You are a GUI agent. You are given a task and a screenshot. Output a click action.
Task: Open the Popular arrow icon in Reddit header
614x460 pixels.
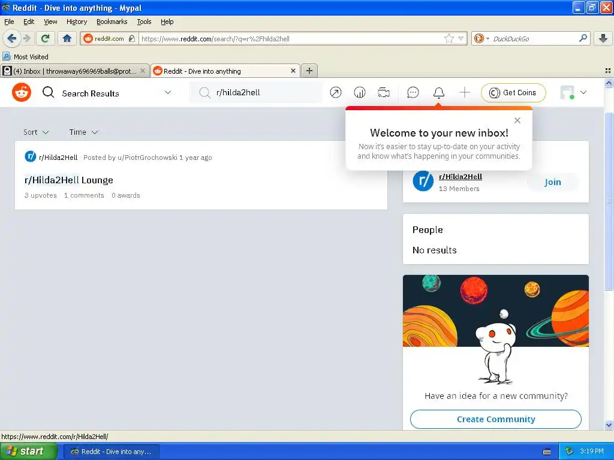[x=336, y=93]
